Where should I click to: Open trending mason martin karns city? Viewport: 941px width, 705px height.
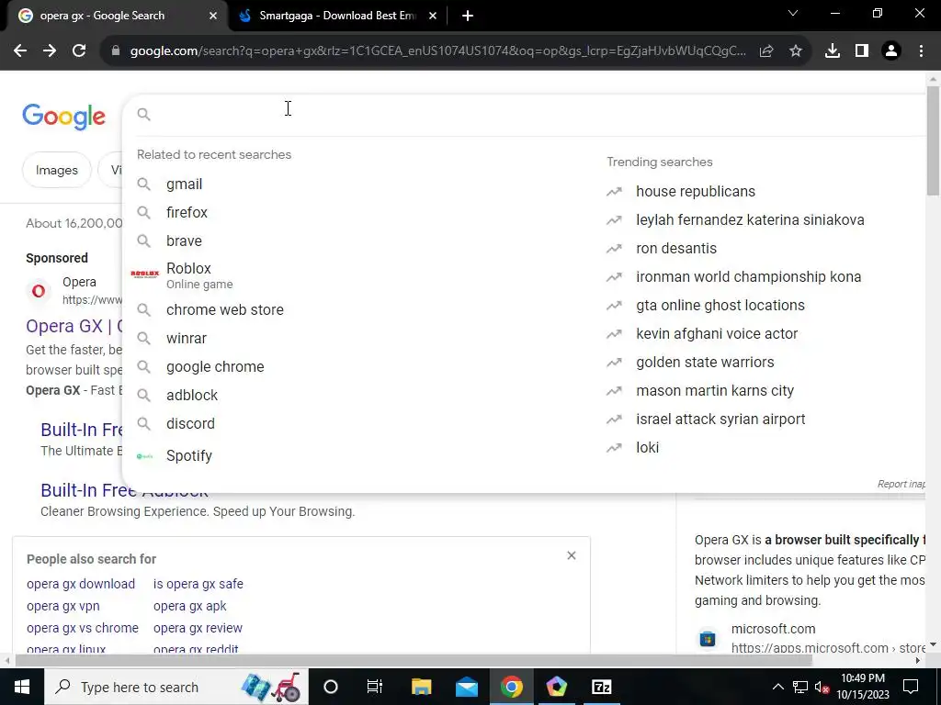coord(715,391)
